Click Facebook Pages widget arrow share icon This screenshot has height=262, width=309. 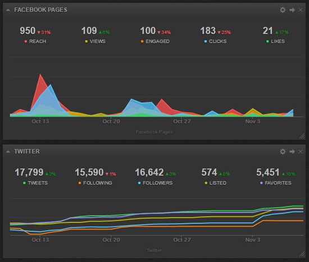coord(292,10)
